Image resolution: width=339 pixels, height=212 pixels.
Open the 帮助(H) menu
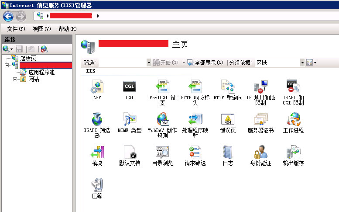pos(67,29)
